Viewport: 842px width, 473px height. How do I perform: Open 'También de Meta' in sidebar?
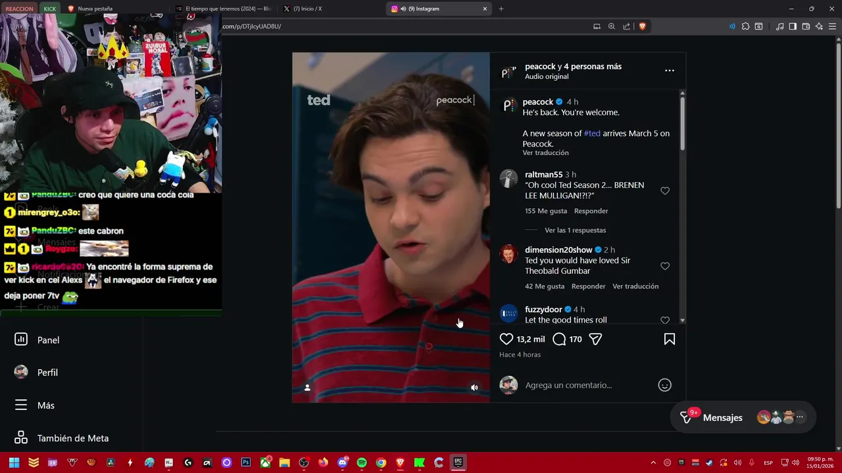coord(71,438)
